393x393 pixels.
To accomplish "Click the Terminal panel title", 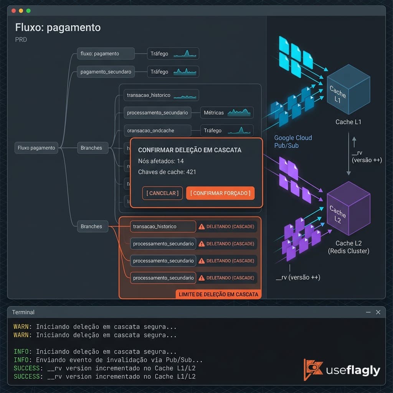I will tap(23, 312).
